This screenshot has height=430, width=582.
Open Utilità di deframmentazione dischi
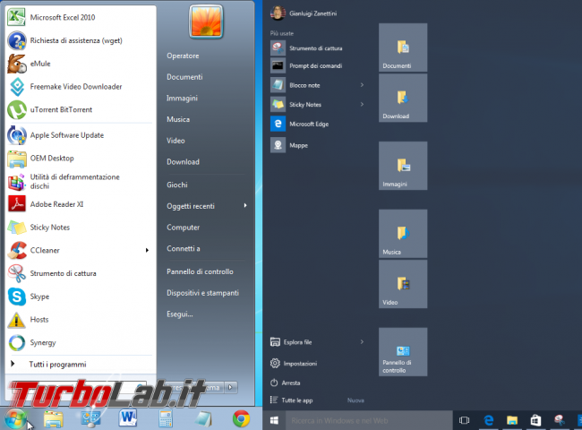click(80, 181)
